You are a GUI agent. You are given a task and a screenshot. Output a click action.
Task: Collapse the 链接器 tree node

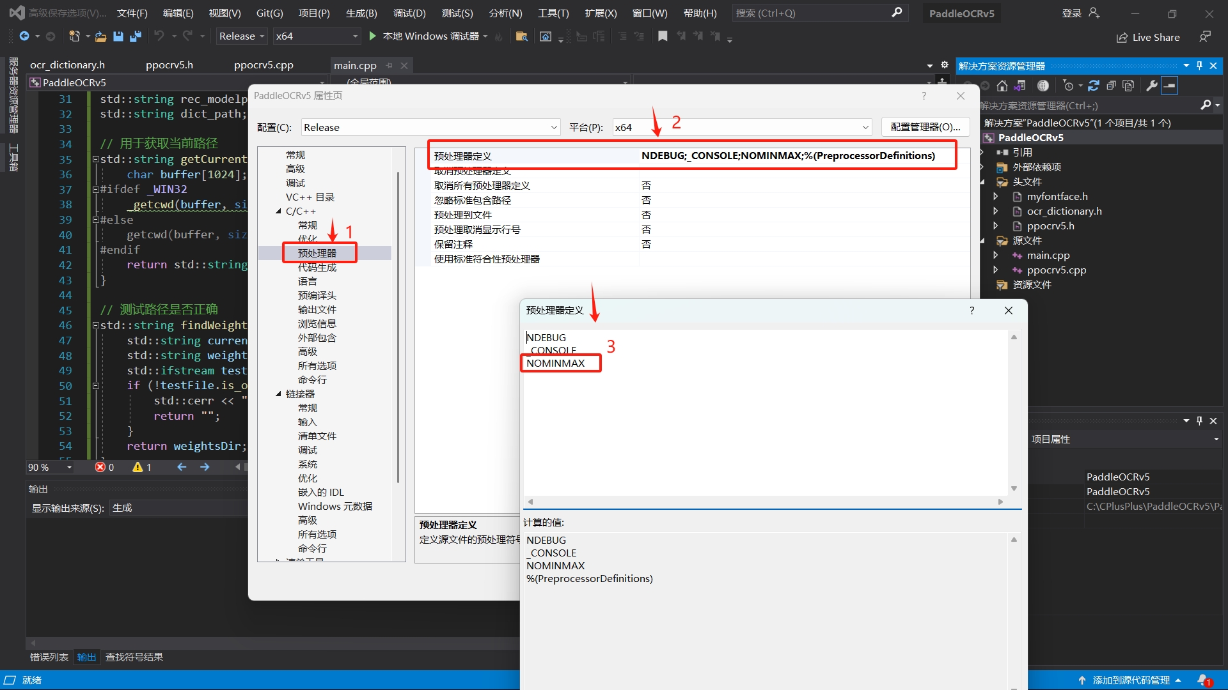(x=278, y=394)
